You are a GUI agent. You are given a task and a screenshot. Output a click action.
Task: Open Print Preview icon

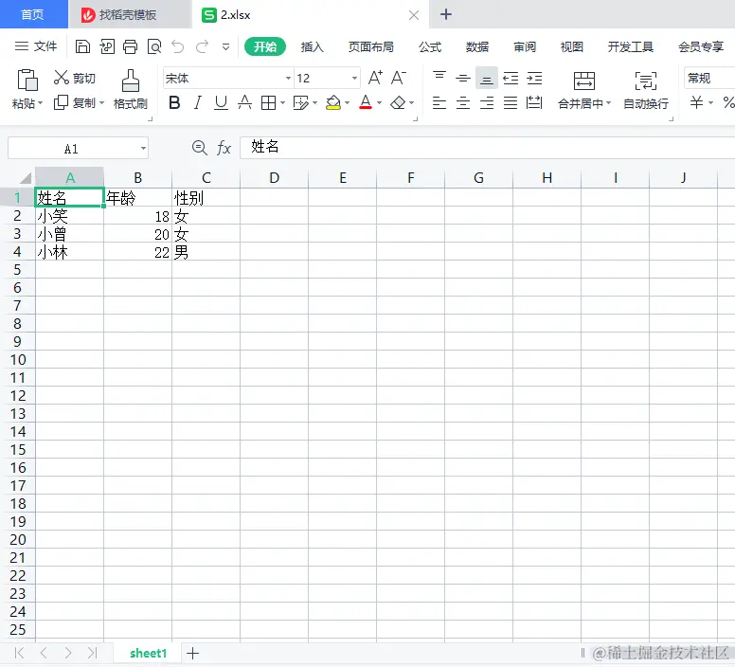[x=154, y=46]
